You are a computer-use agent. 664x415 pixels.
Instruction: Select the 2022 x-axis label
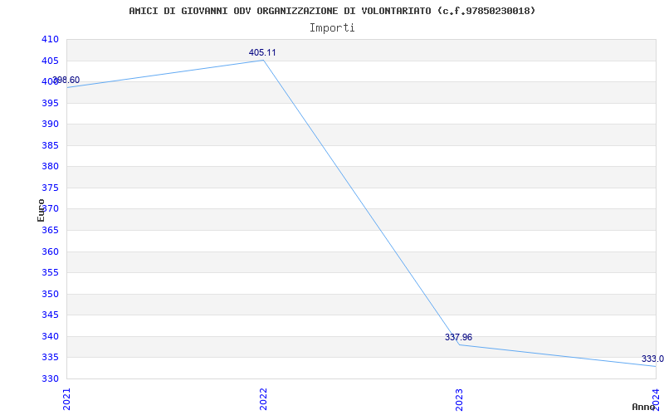point(263,398)
